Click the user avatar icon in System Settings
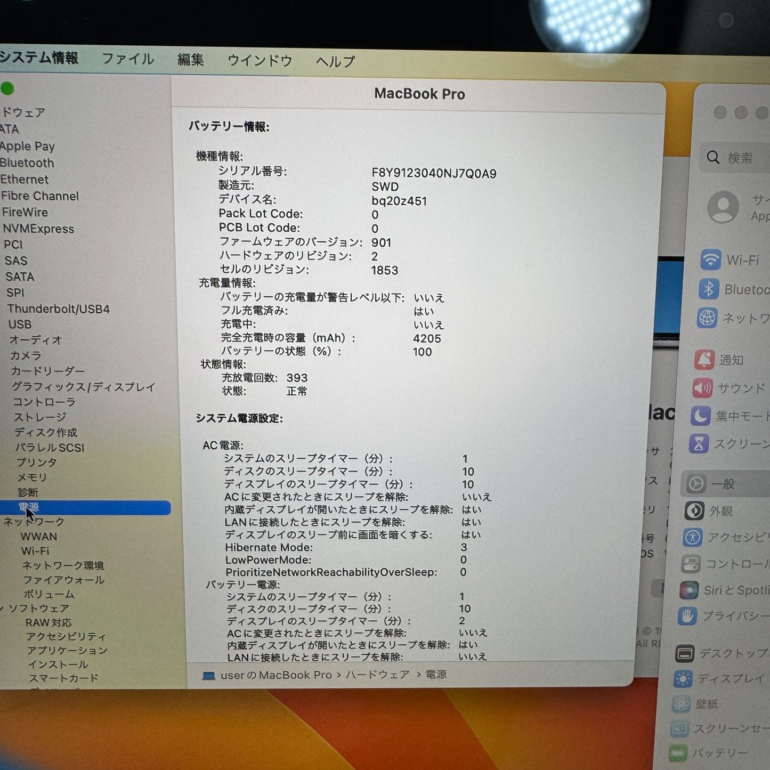This screenshot has height=770, width=770. point(723,207)
